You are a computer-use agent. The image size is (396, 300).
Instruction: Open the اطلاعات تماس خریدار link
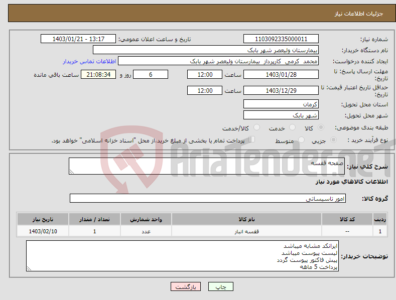pyautogui.click(x=89, y=61)
